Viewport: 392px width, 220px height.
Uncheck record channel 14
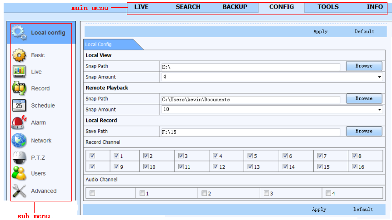point(285,166)
